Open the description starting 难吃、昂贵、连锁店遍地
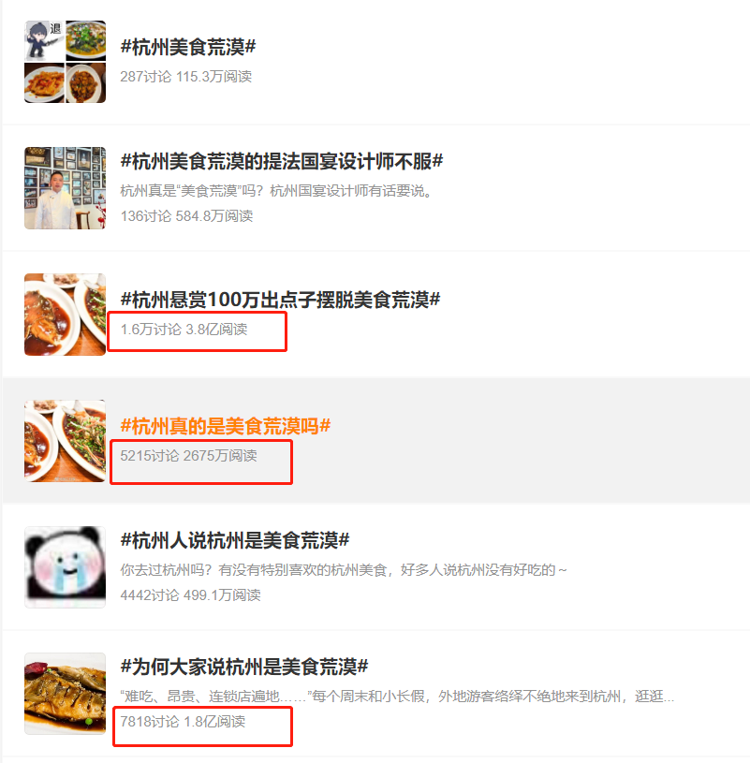 pyautogui.click(x=397, y=697)
